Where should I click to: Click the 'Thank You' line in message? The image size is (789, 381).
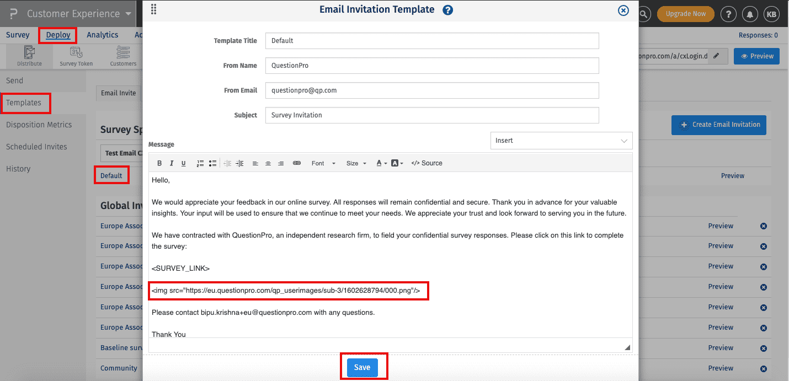click(x=169, y=334)
